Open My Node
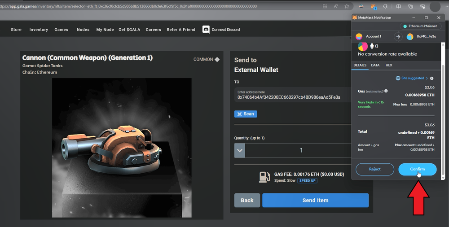 (x=105, y=30)
